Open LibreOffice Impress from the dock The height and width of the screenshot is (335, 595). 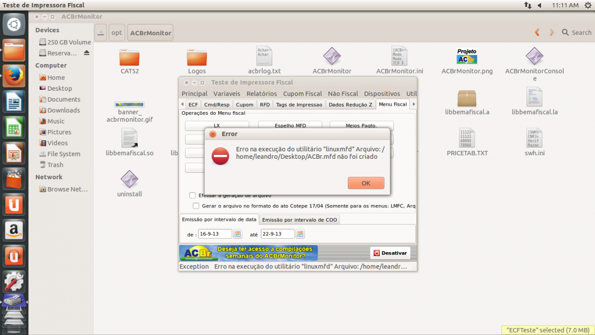(x=14, y=153)
